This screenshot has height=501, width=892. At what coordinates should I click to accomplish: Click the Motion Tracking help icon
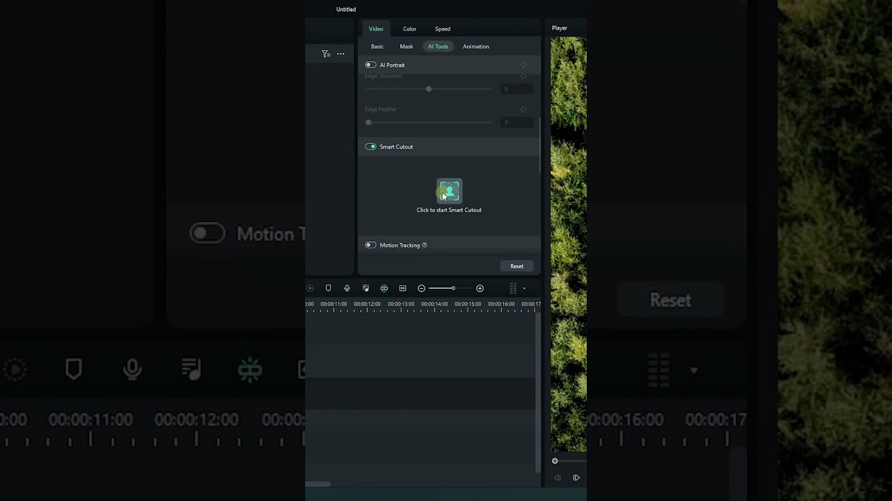(x=424, y=245)
